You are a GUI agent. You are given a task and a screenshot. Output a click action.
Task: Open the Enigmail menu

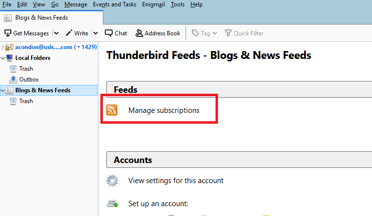(x=154, y=4)
